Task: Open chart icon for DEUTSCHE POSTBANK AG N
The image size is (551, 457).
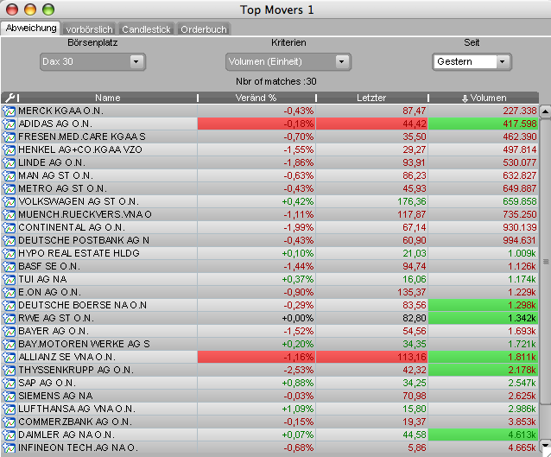Action: (9, 241)
